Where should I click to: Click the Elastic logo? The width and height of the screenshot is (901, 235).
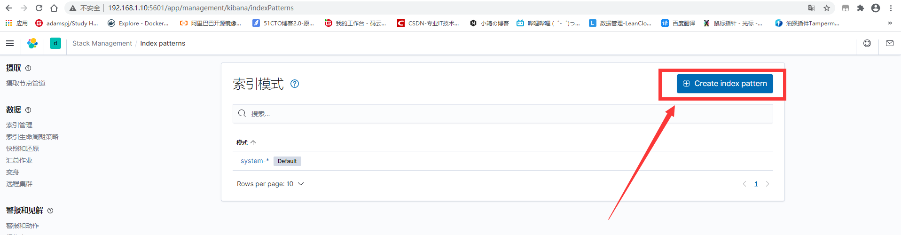[32, 43]
